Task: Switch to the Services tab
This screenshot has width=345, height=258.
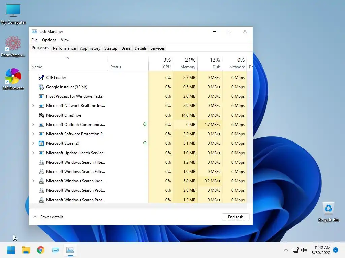Action: point(158,48)
